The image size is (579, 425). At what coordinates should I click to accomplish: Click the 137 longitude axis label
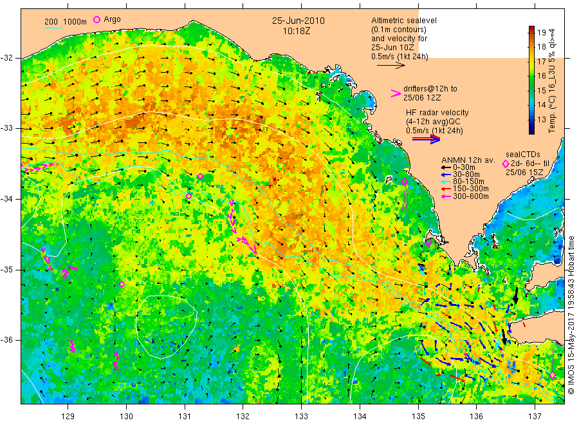[535, 417]
